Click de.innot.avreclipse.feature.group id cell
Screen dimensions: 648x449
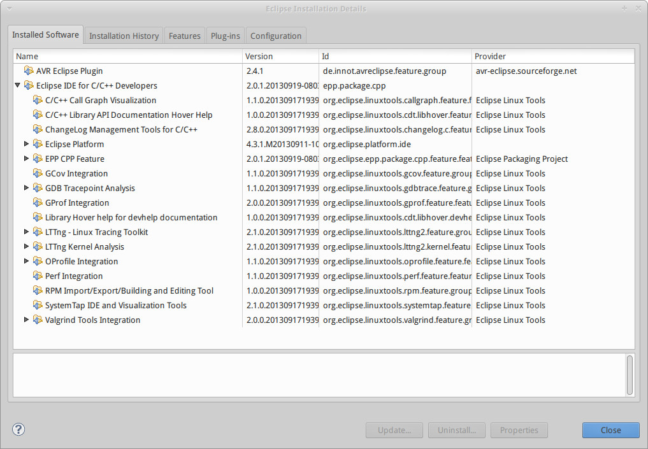tap(384, 71)
